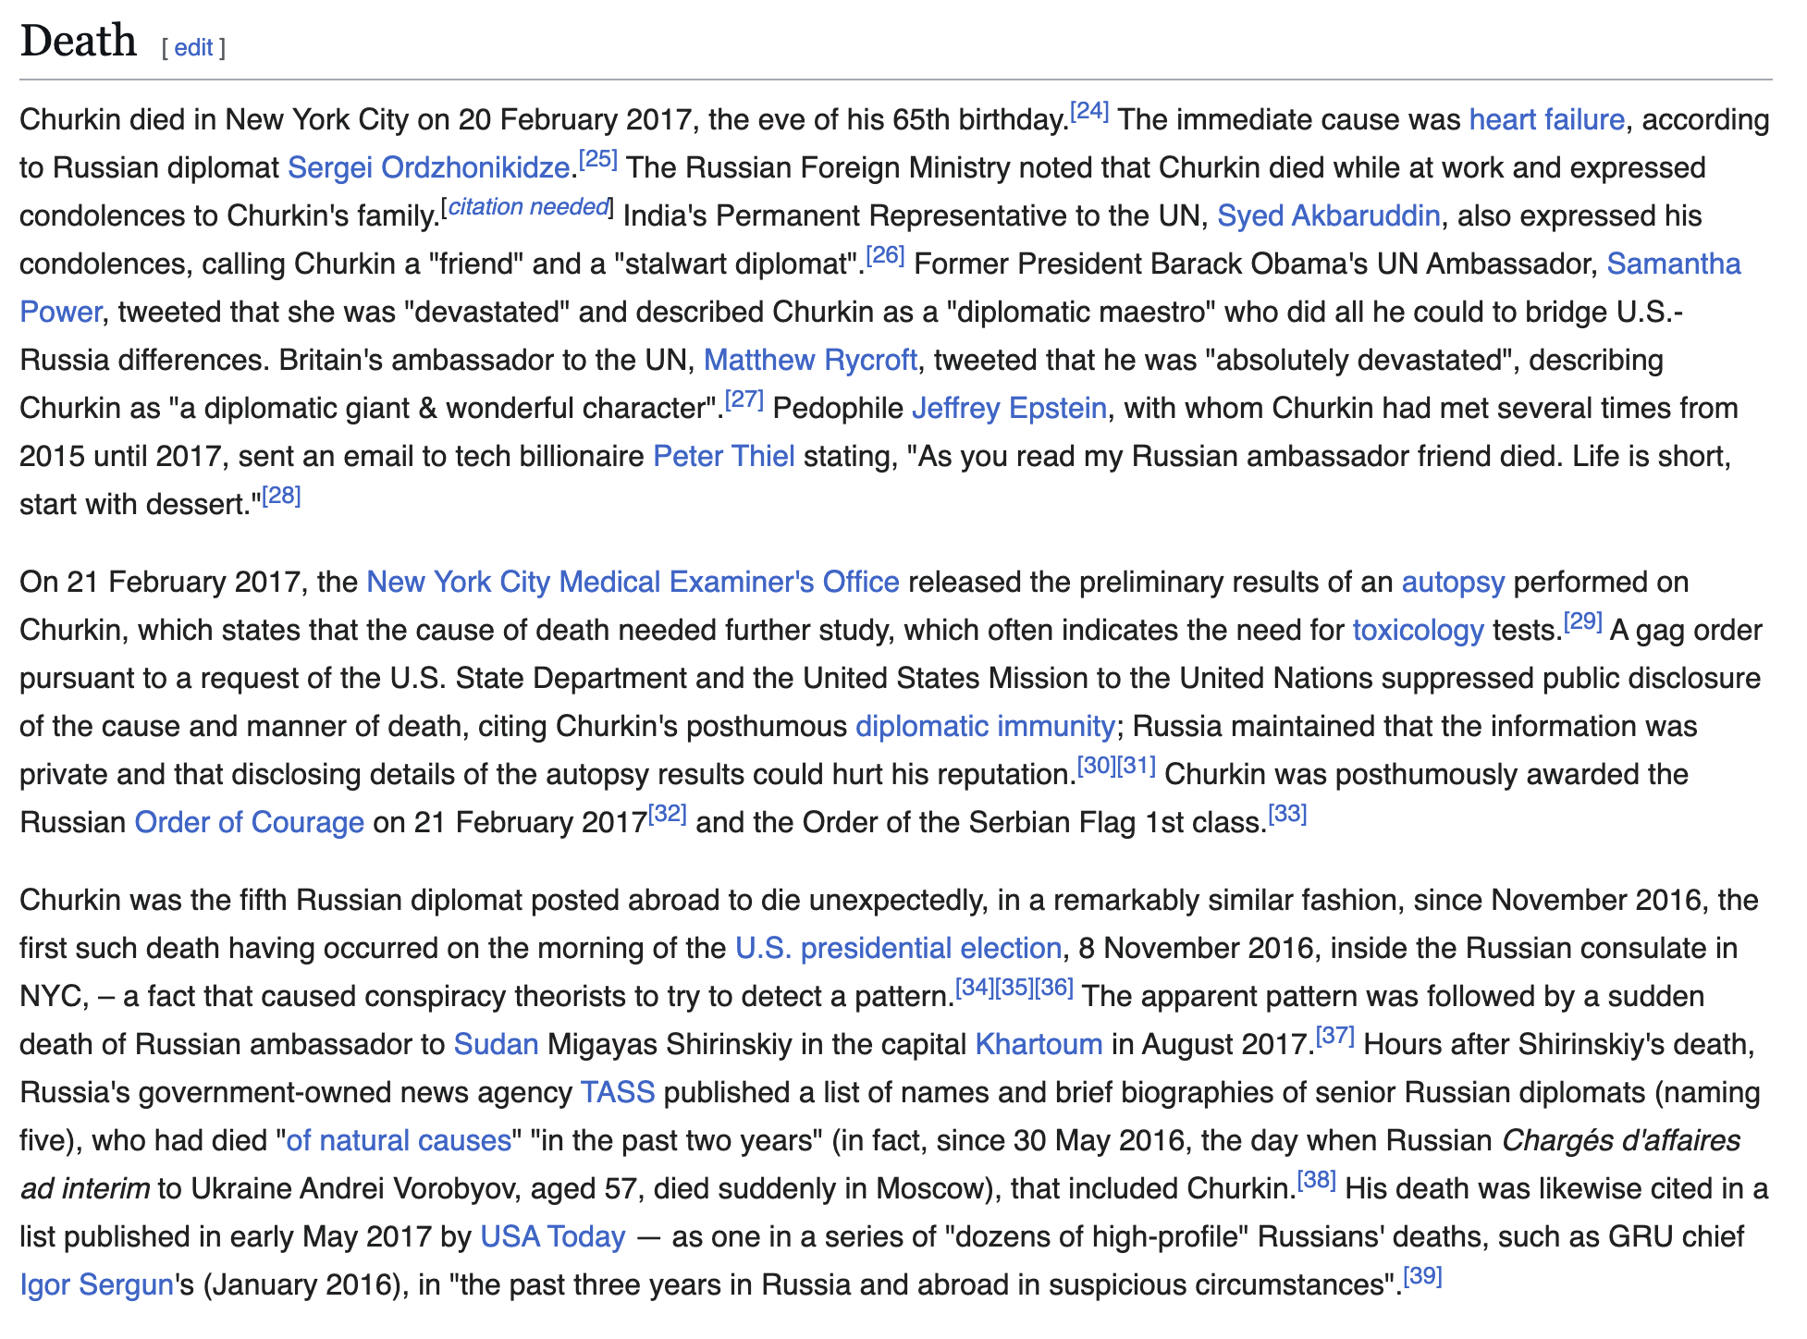Image resolution: width=1807 pixels, height=1339 pixels.
Task: Open the diplomatic immunity link
Action: click(x=985, y=727)
